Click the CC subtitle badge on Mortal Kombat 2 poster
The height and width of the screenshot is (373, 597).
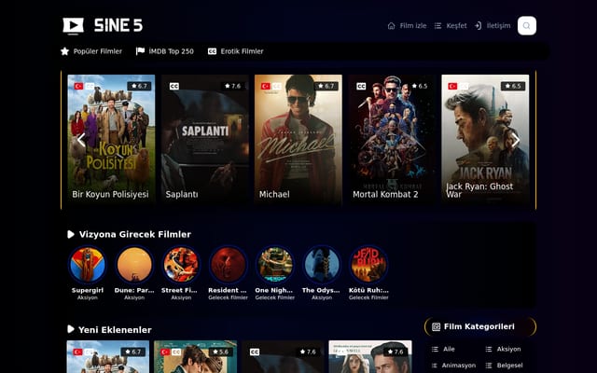[361, 87]
